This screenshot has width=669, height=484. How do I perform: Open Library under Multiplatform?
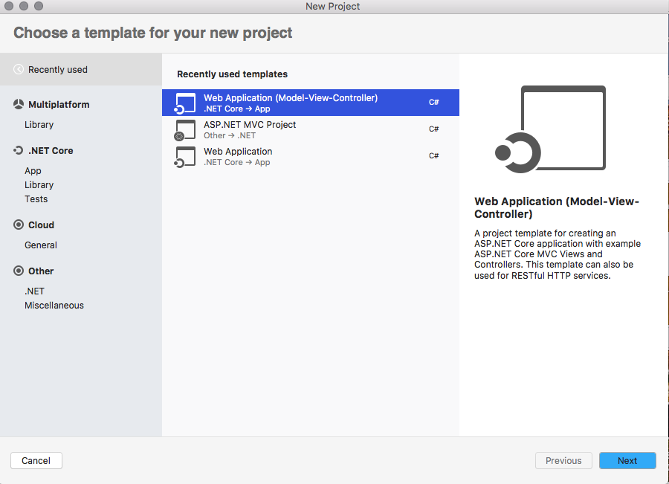[x=39, y=125]
